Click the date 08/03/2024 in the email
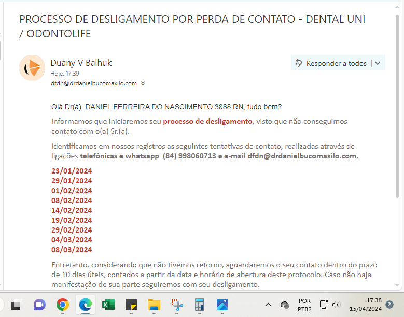The width and height of the screenshot is (404, 317). tap(72, 250)
